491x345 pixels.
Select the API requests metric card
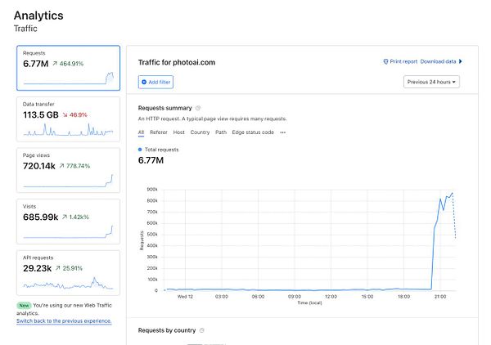click(x=68, y=271)
